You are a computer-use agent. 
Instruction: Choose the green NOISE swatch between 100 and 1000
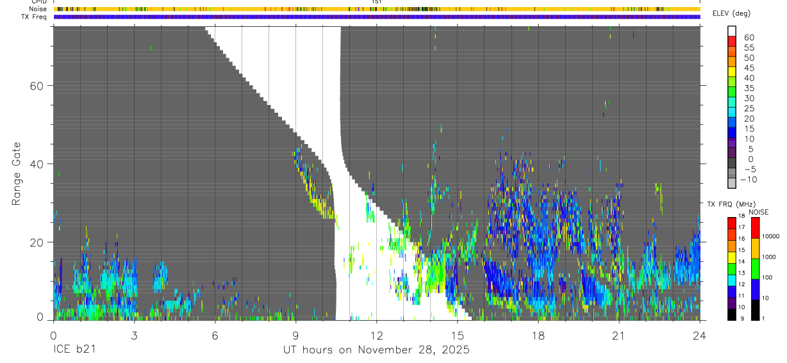coord(756,269)
